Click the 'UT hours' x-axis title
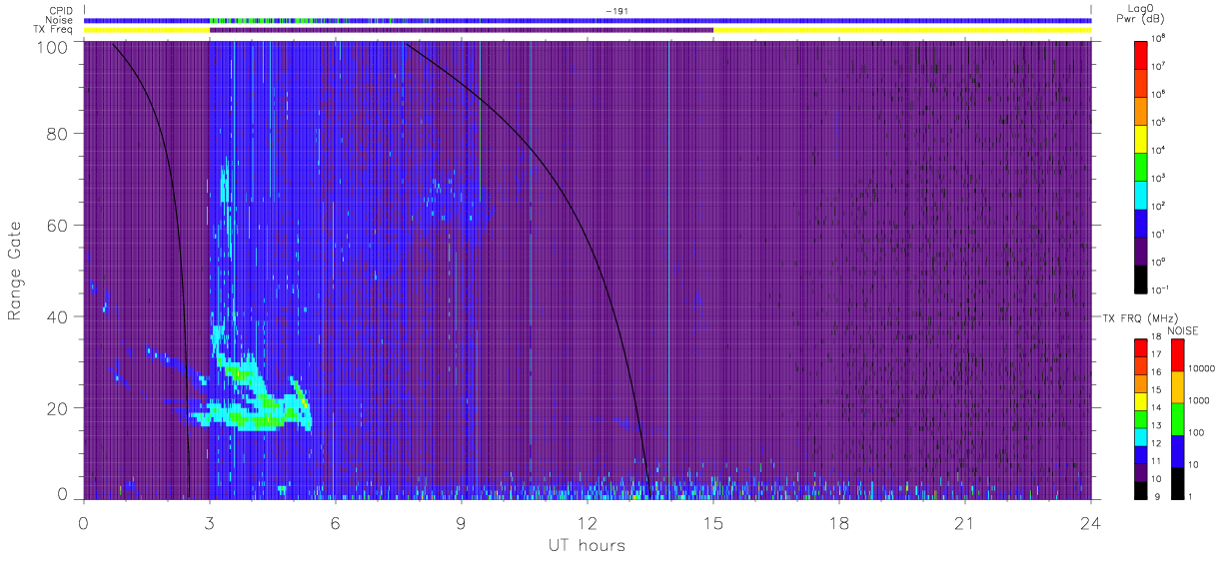 coord(586,545)
